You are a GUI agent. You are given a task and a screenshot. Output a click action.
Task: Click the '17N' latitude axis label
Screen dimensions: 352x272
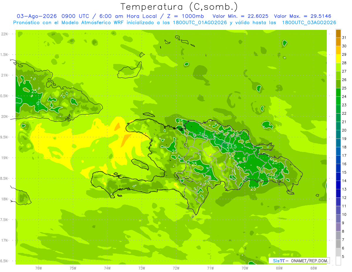click(x=5, y=240)
